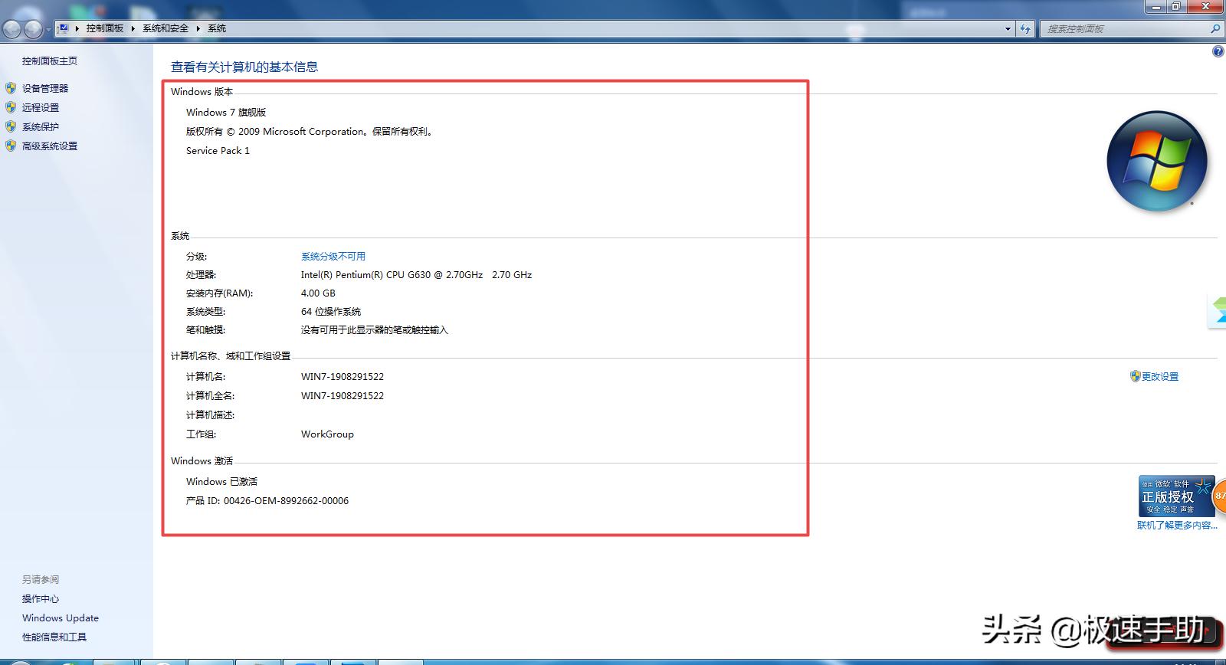Click the 4.00 GB installed RAM value
The height and width of the screenshot is (665, 1226).
pyautogui.click(x=318, y=293)
